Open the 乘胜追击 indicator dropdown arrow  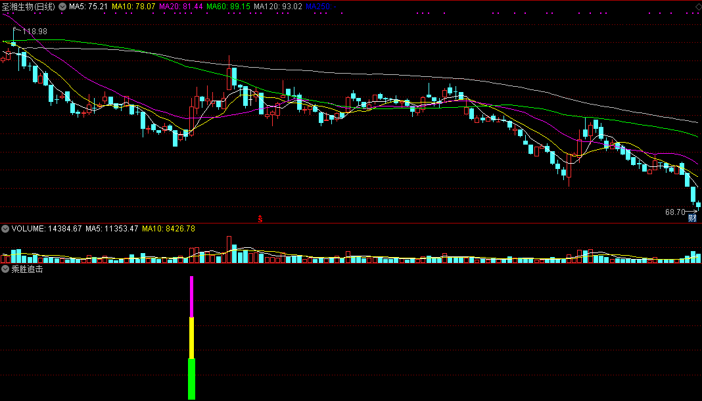click(5, 269)
